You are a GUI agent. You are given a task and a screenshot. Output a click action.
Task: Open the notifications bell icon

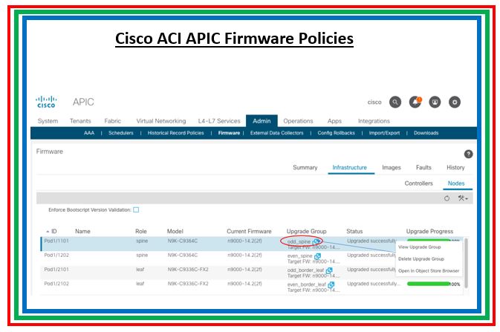[x=415, y=102]
